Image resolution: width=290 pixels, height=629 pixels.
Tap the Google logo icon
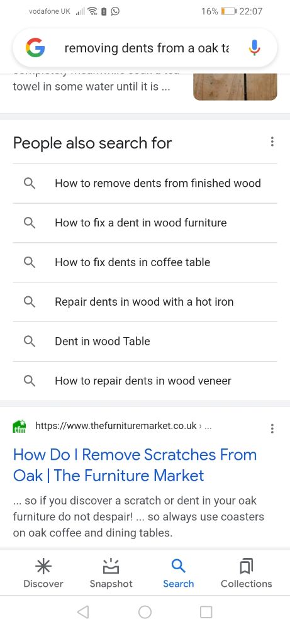point(35,48)
